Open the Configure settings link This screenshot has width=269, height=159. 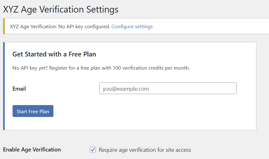pos(132,27)
